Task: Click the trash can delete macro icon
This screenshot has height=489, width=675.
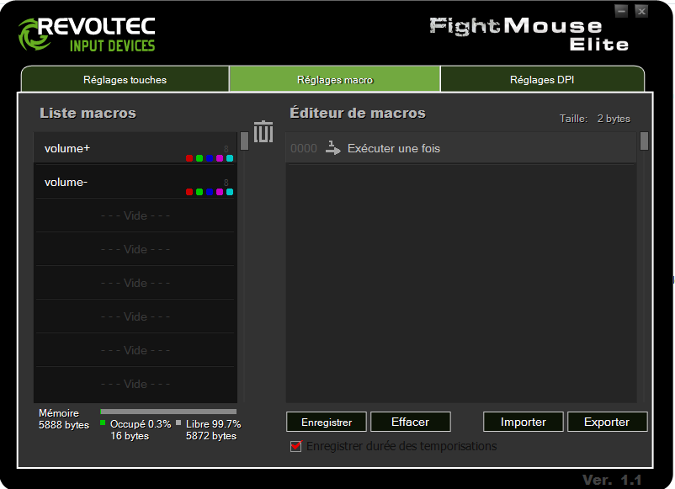Action: (263, 132)
